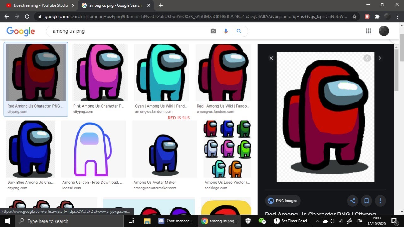Close the image preview panel
This screenshot has width=404, height=227.
coord(271,58)
